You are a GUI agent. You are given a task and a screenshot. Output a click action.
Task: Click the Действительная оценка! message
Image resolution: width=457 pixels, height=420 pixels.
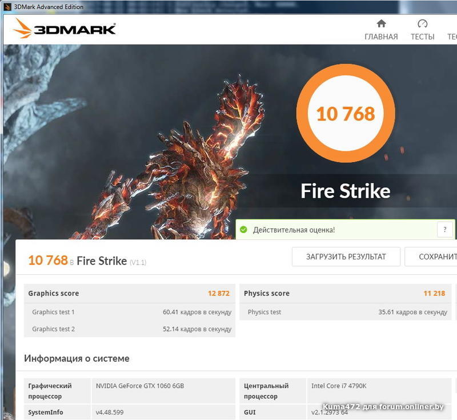click(294, 230)
